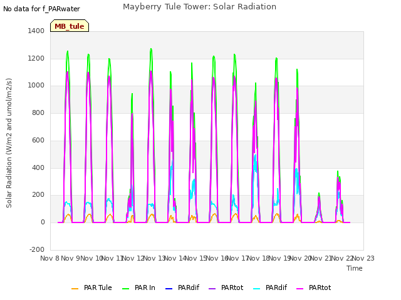
Task: Click the 'No data for f_PARwater' message
Action: (42, 9)
